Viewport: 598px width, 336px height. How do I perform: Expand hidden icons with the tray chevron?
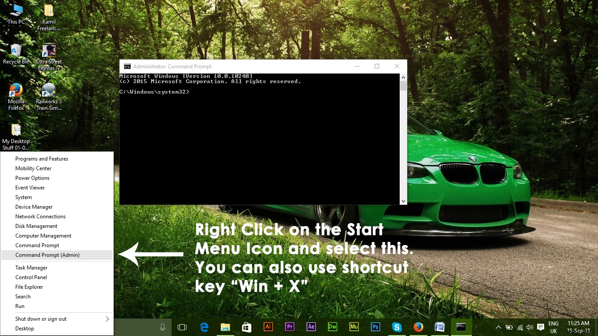[498, 327]
